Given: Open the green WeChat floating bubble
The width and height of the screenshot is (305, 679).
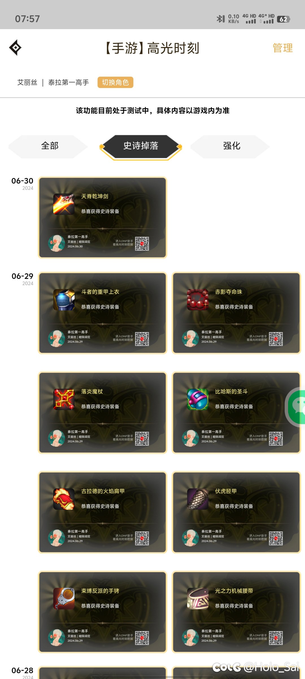Looking at the screenshot, I should [x=296, y=407].
